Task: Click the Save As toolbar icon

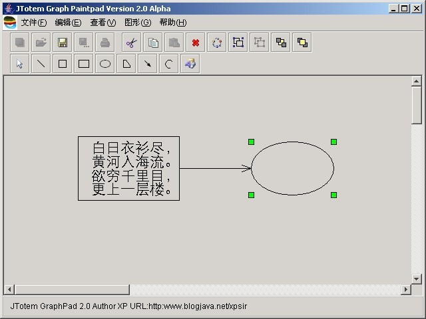Action: pos(84,43)
